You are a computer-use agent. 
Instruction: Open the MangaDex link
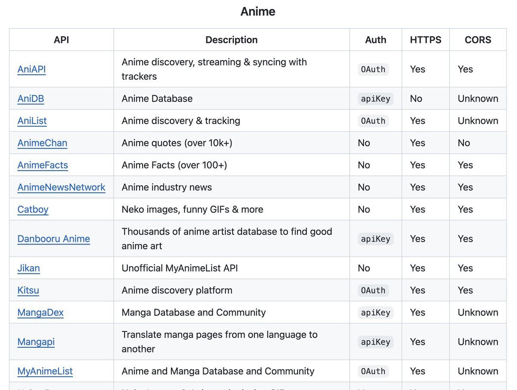[x=40, y=313]
